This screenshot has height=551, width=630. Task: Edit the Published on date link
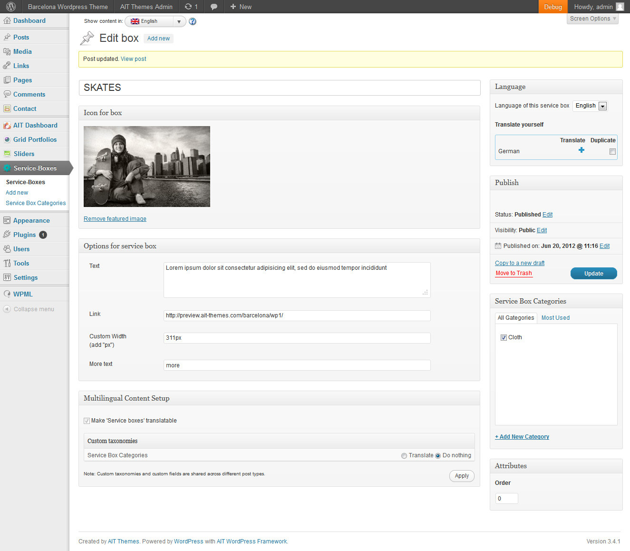pyautogui.click(x=604, y=246)
